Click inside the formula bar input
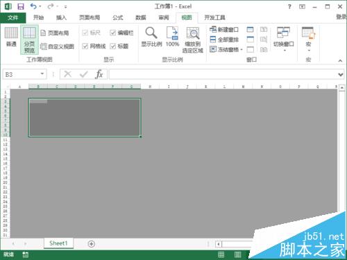 [x=223, y=74]
